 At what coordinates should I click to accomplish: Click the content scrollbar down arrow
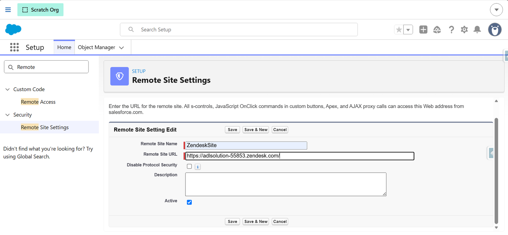tap(496, 227)
